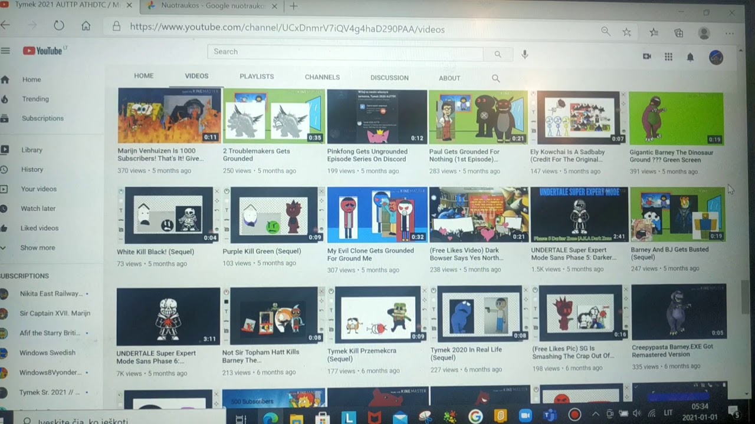Switch to the ABOUT tab
755x424 pixels.
[449, 78]
